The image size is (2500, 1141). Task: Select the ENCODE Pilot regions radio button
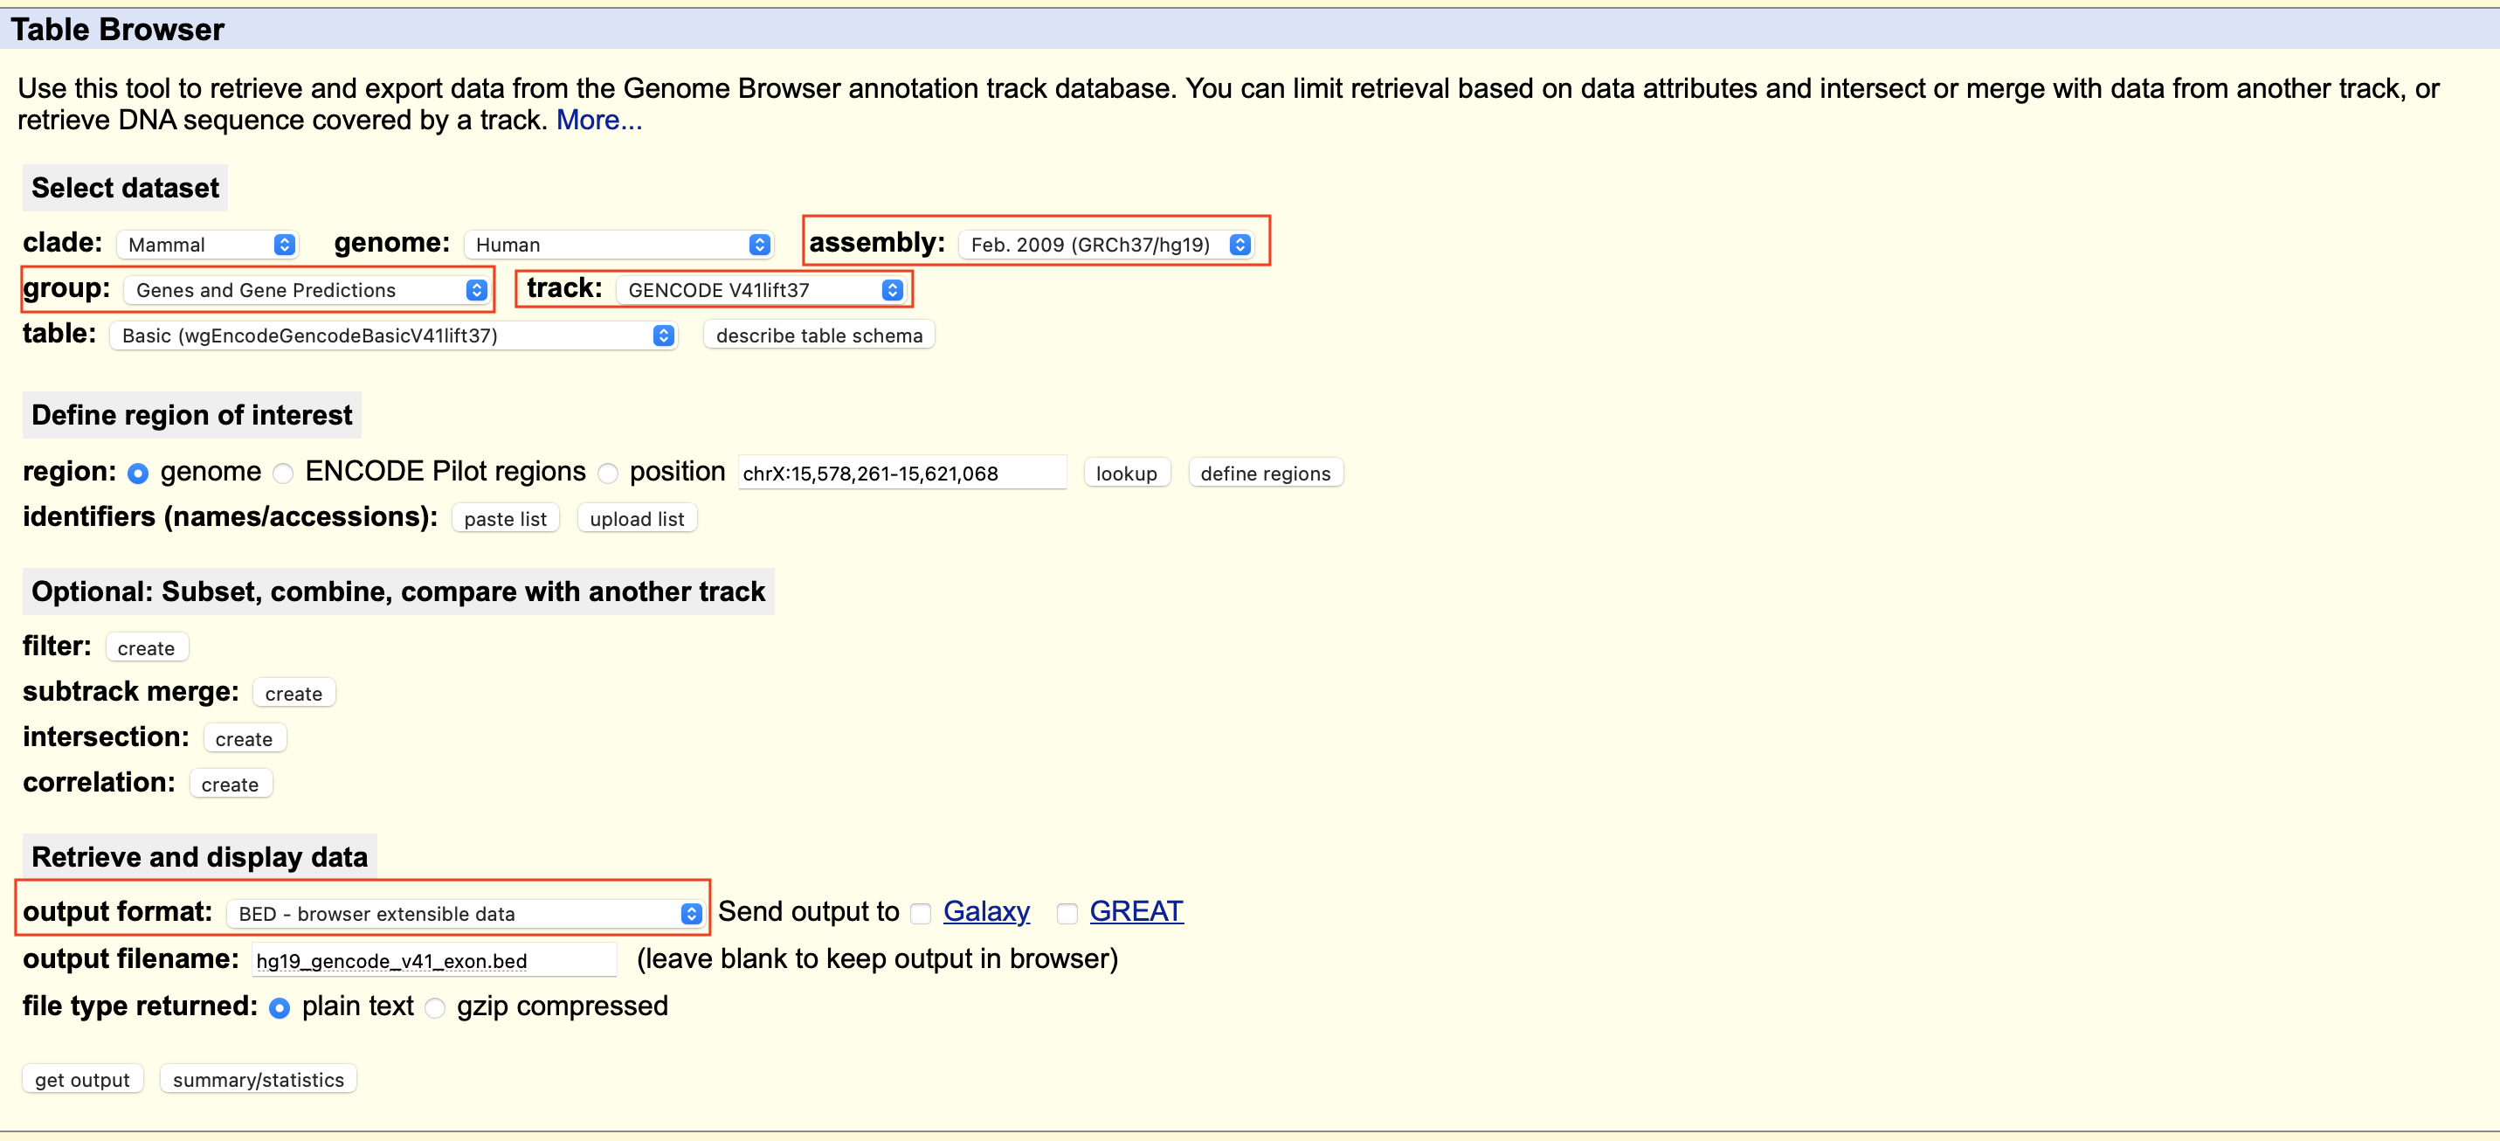(x=282, y=473)
